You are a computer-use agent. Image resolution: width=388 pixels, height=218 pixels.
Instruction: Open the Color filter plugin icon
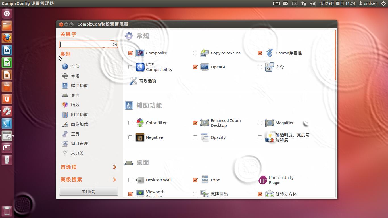(140, 123)
